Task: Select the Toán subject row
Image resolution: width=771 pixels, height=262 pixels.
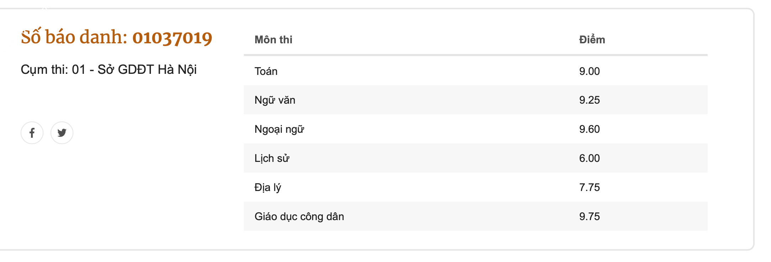Action: [476, 71]
